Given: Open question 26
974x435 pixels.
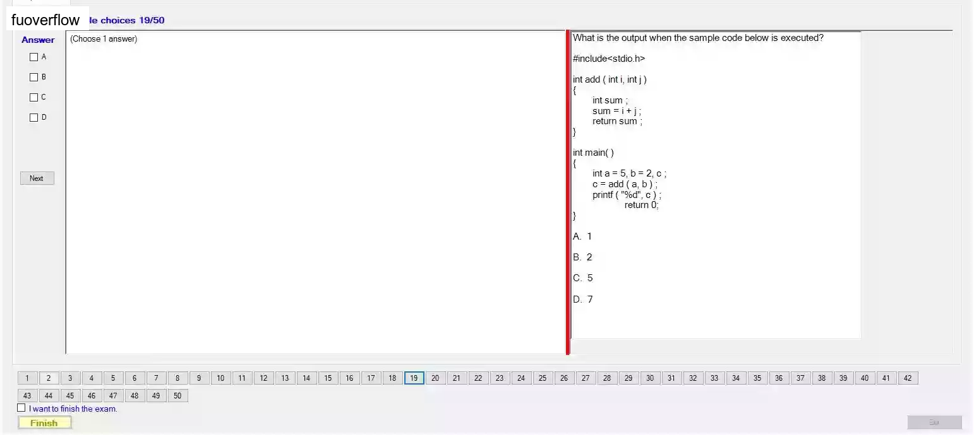Looking at the screenshot, I should [564, 378].
